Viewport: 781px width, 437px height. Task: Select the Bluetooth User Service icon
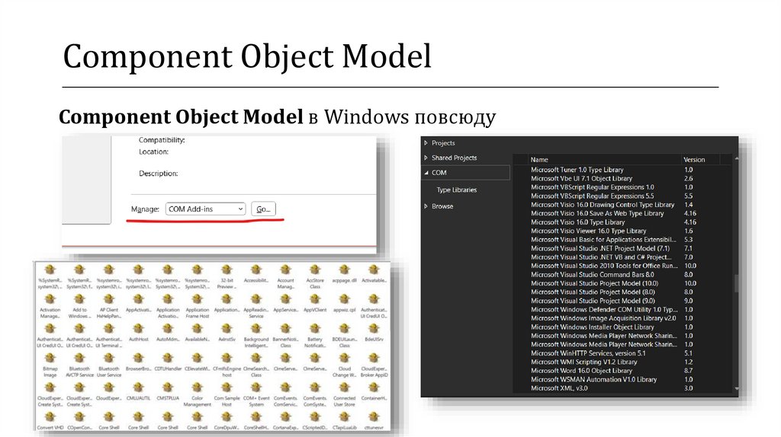tap(108, 358)
